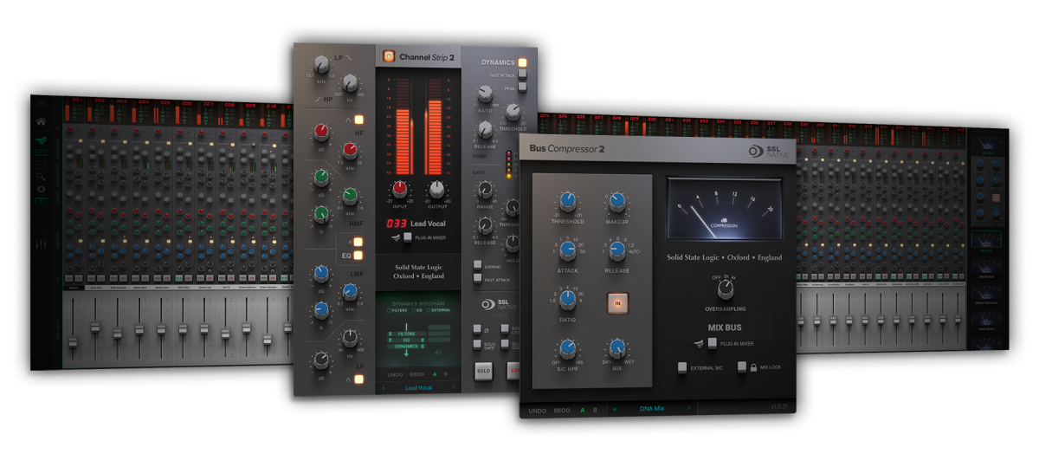1039x454 pixels.
Task: Open the DNA Mix preset selector
Action: pyautogui.click(x=652, y=407)
